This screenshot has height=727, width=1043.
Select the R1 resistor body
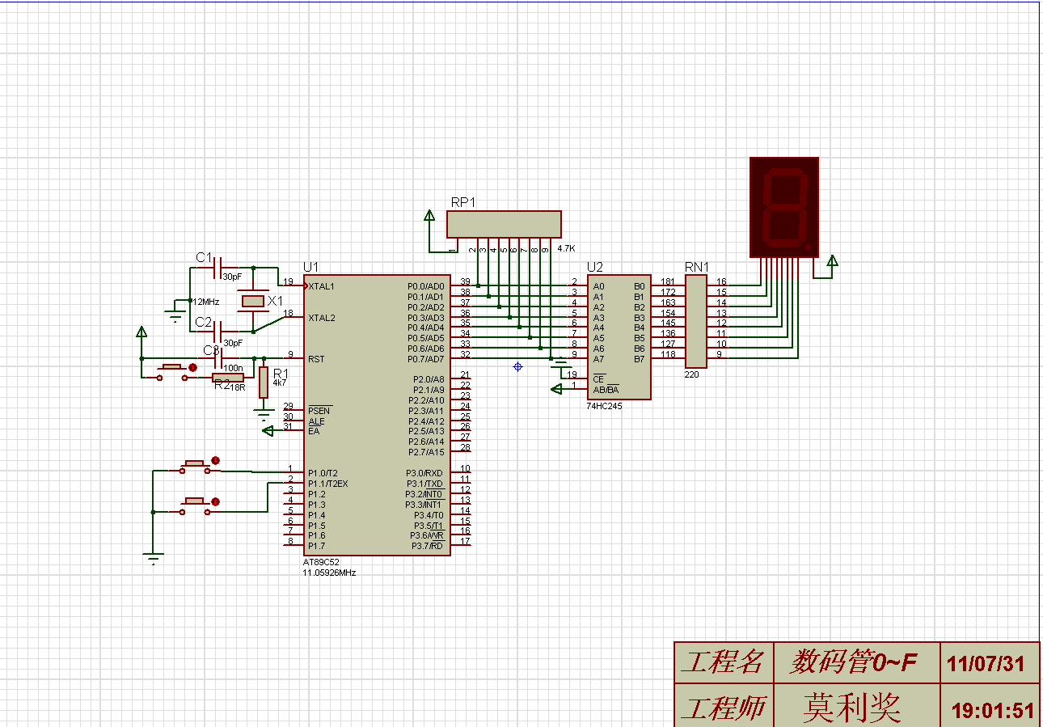[x=264, y=383]
